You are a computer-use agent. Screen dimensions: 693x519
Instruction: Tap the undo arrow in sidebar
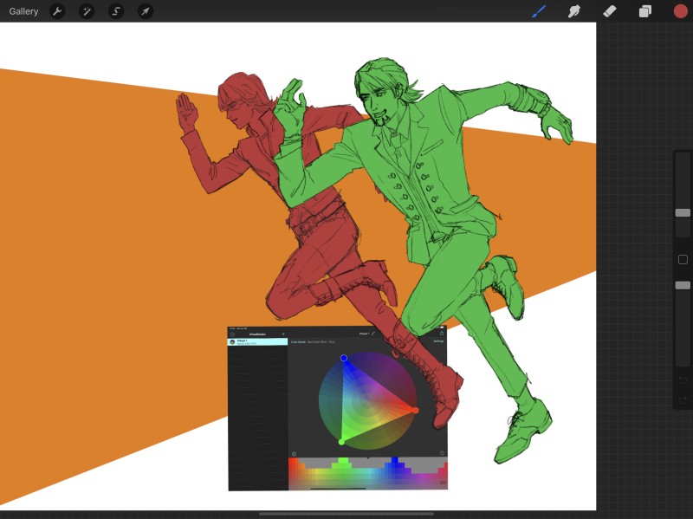click(683, 379)
